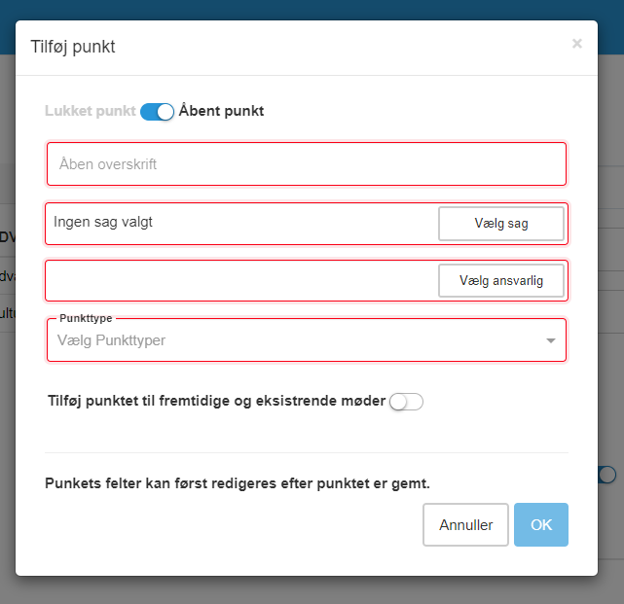This screenshot has width=624, height=604.
Task: Cancel with the Annuller button
Action: click(465, 525)
